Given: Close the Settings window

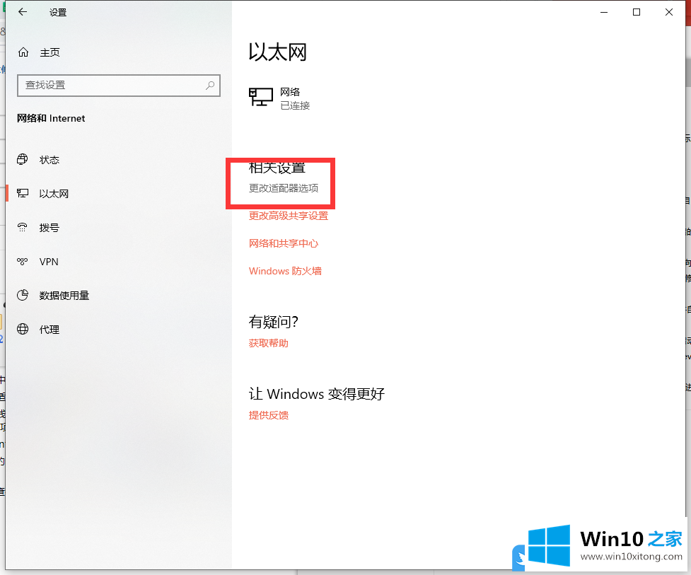Looking at the screenshot, I should (x=669, y=12).
